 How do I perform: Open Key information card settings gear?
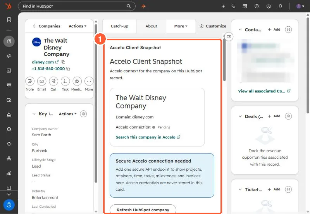tap(83, 114)
